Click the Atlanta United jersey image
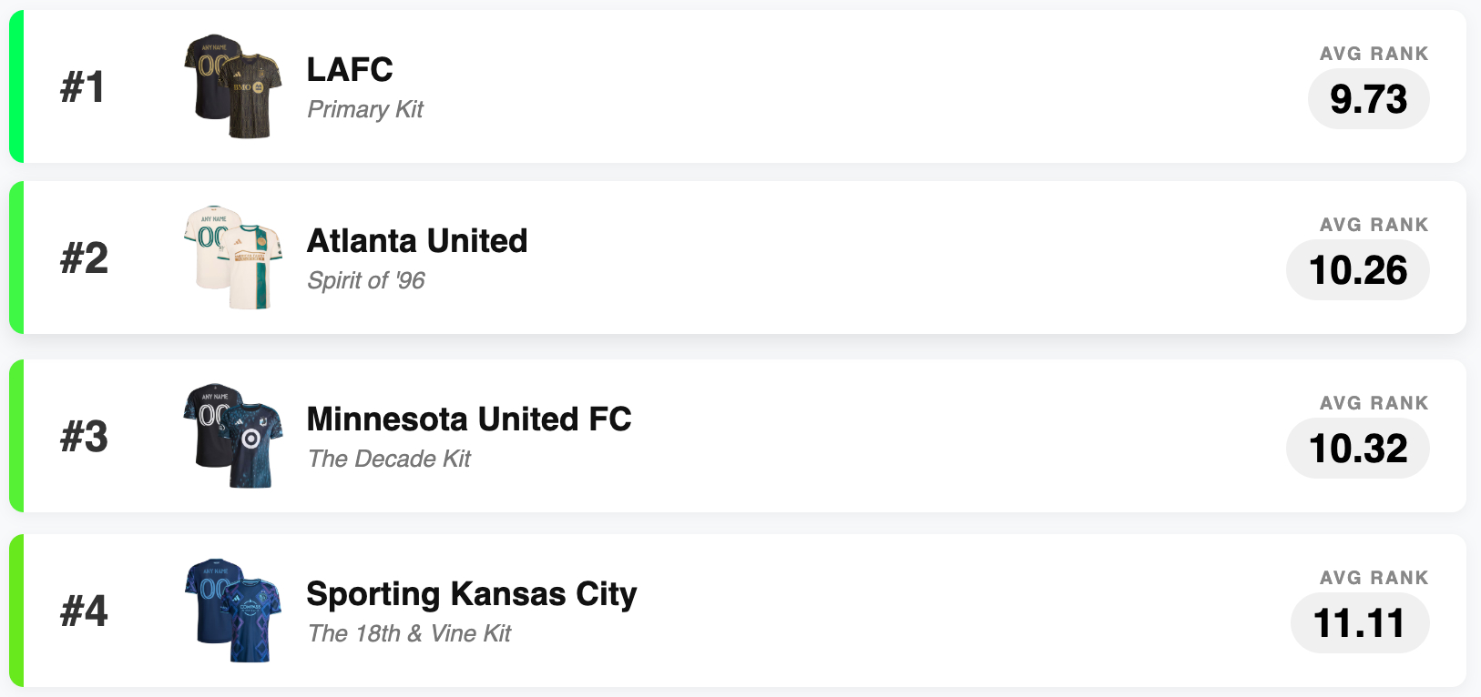The image size is (1481, 697). pyautogui.click(x=233, y=258)
